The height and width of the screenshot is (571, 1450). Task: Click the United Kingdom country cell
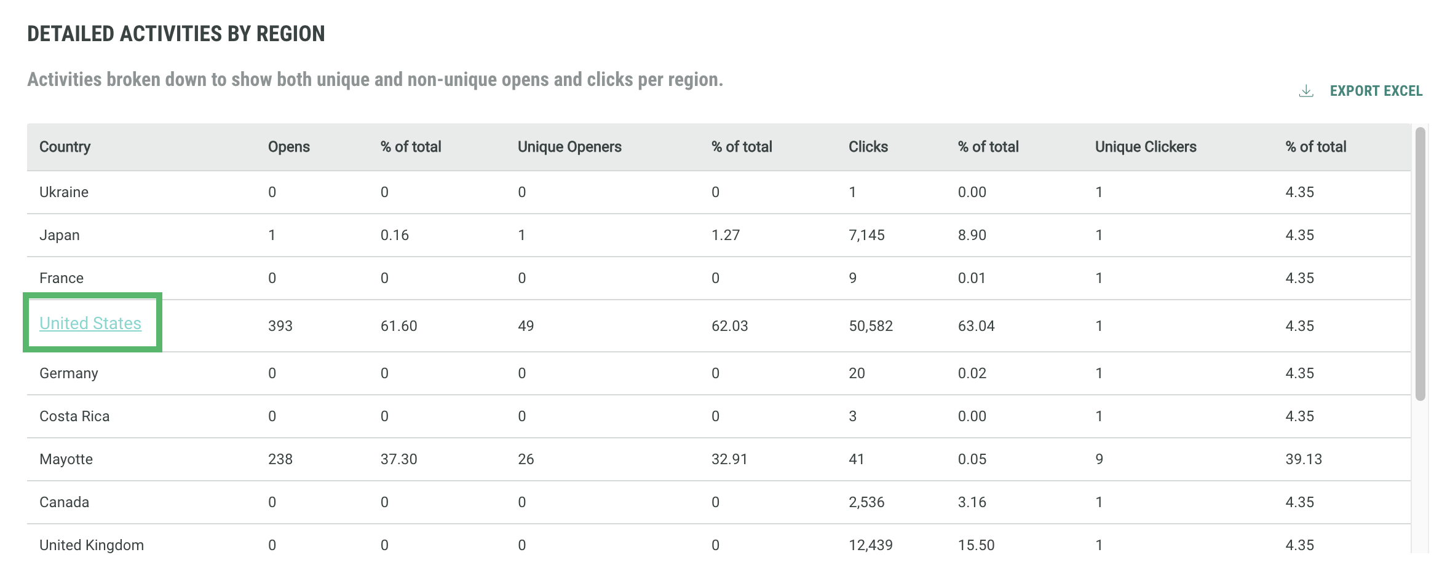pos(92,545)
